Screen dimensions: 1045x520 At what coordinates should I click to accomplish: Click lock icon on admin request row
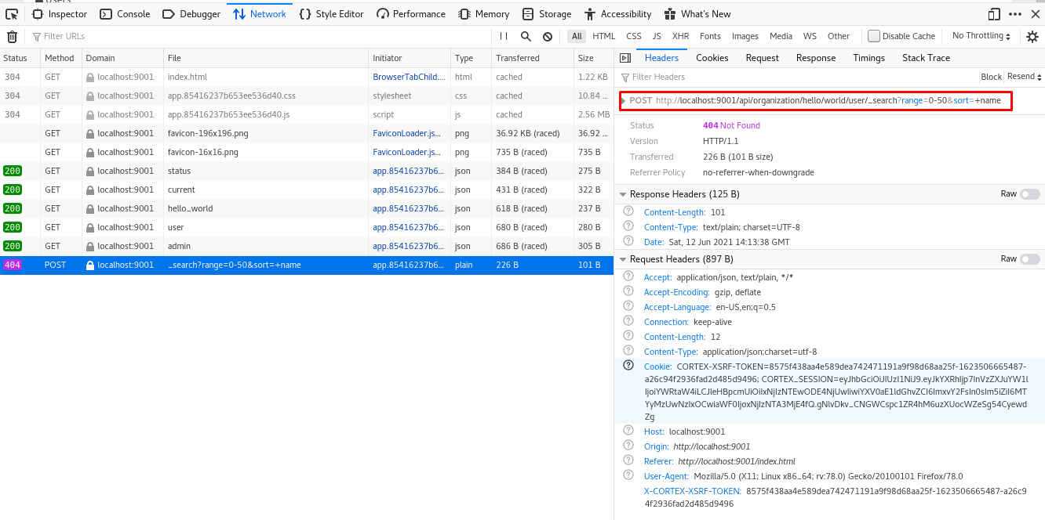[90, 246]
